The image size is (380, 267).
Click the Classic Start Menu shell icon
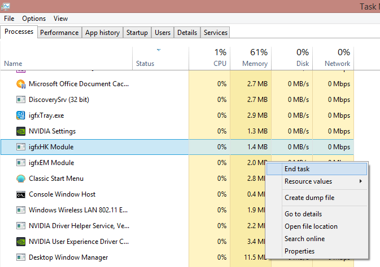tap(21, 179)
